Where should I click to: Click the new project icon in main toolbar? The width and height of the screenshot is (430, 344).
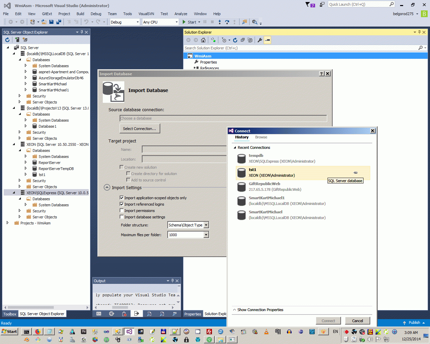[x=33, y=22]
